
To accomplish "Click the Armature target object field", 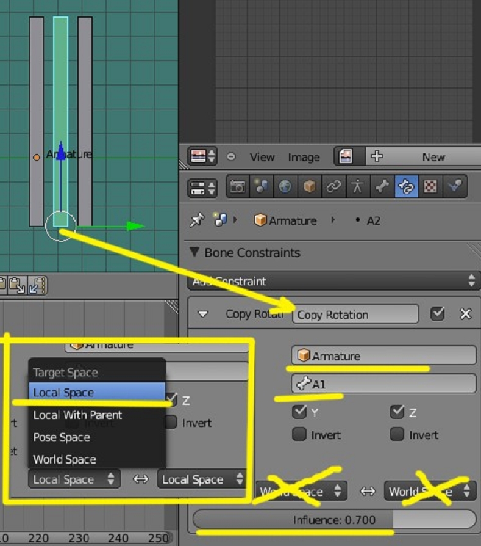I will pyautogui.click(x=383, y=355).
